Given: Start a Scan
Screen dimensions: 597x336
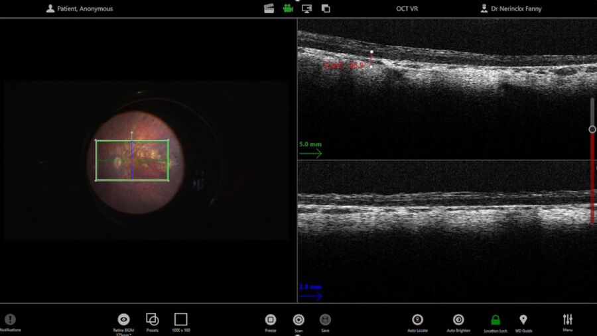Looking at the screenshot, I should point(298,323).
